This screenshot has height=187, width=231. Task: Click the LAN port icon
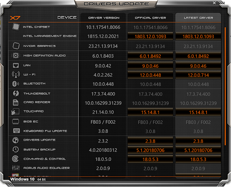pos(16,65)
